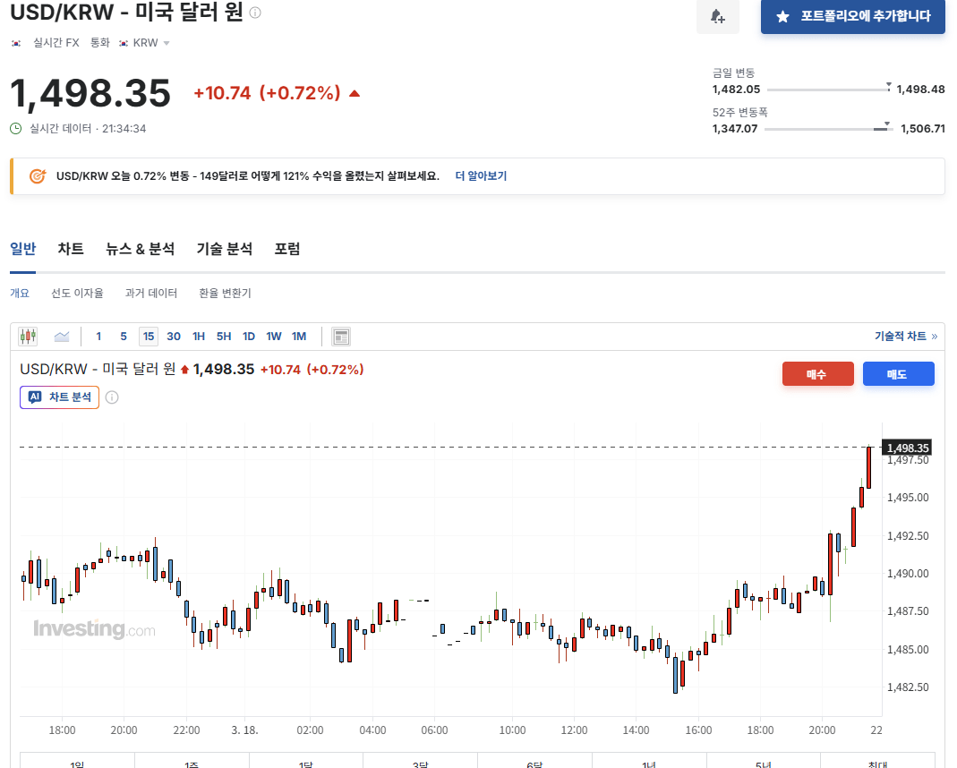Image resolution: width=957 pixels, height=768 pixels.
Task: Switch chart interval to 1H
Action: (x=199, y=337)
